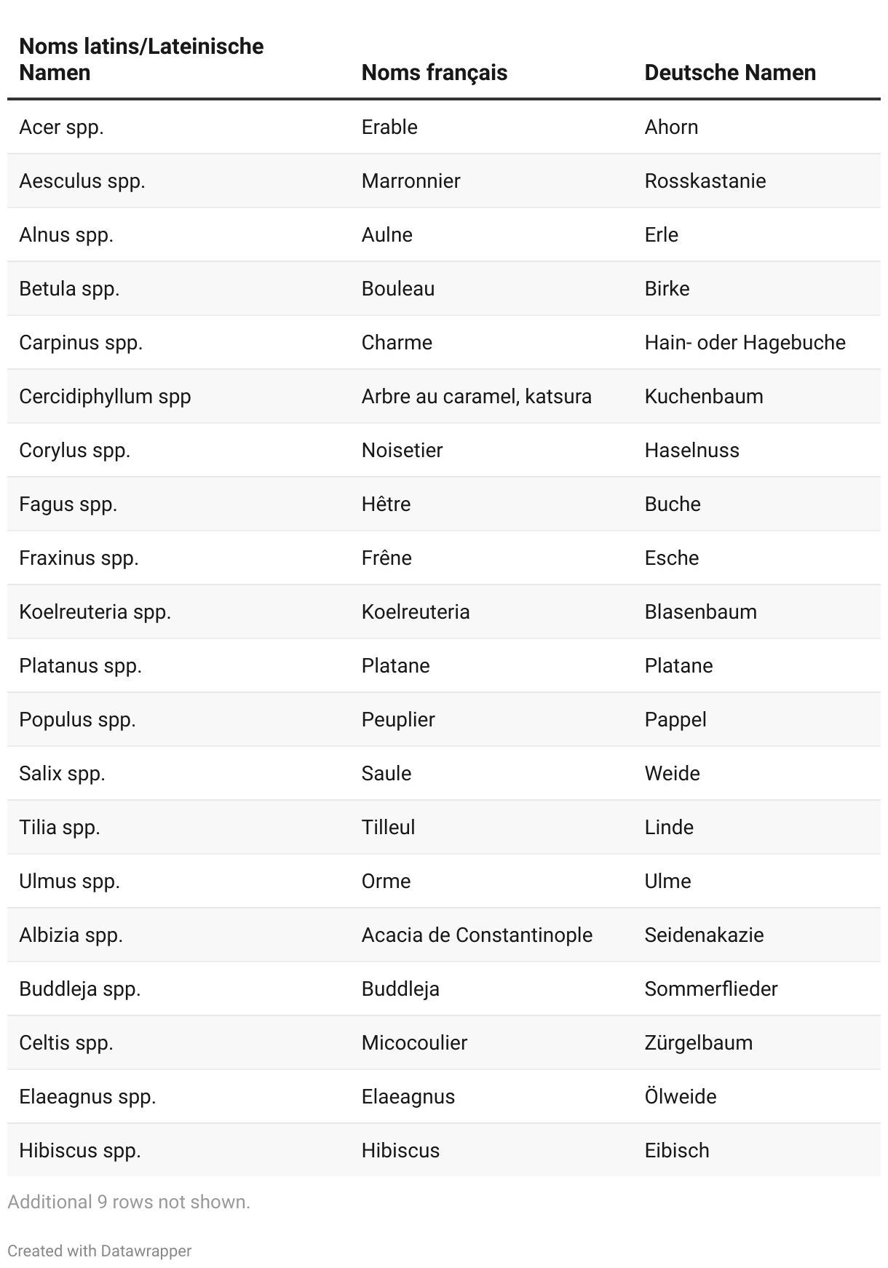Select the Haselnuss cell

[692, 450]
